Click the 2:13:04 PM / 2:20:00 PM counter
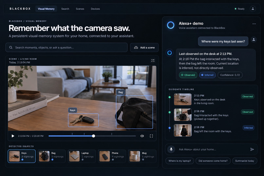Screen dimensions: 264x176 click(31, 136)
